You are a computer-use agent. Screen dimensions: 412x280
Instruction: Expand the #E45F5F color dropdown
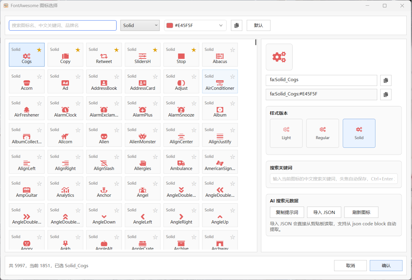[195, 26]
